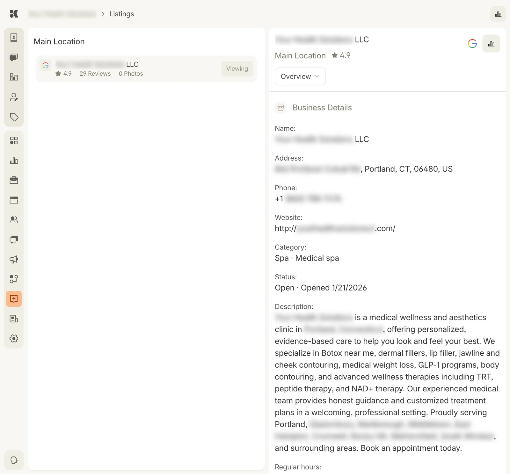Click the blurred company breadcrumb name

click(x=62, y=14)
